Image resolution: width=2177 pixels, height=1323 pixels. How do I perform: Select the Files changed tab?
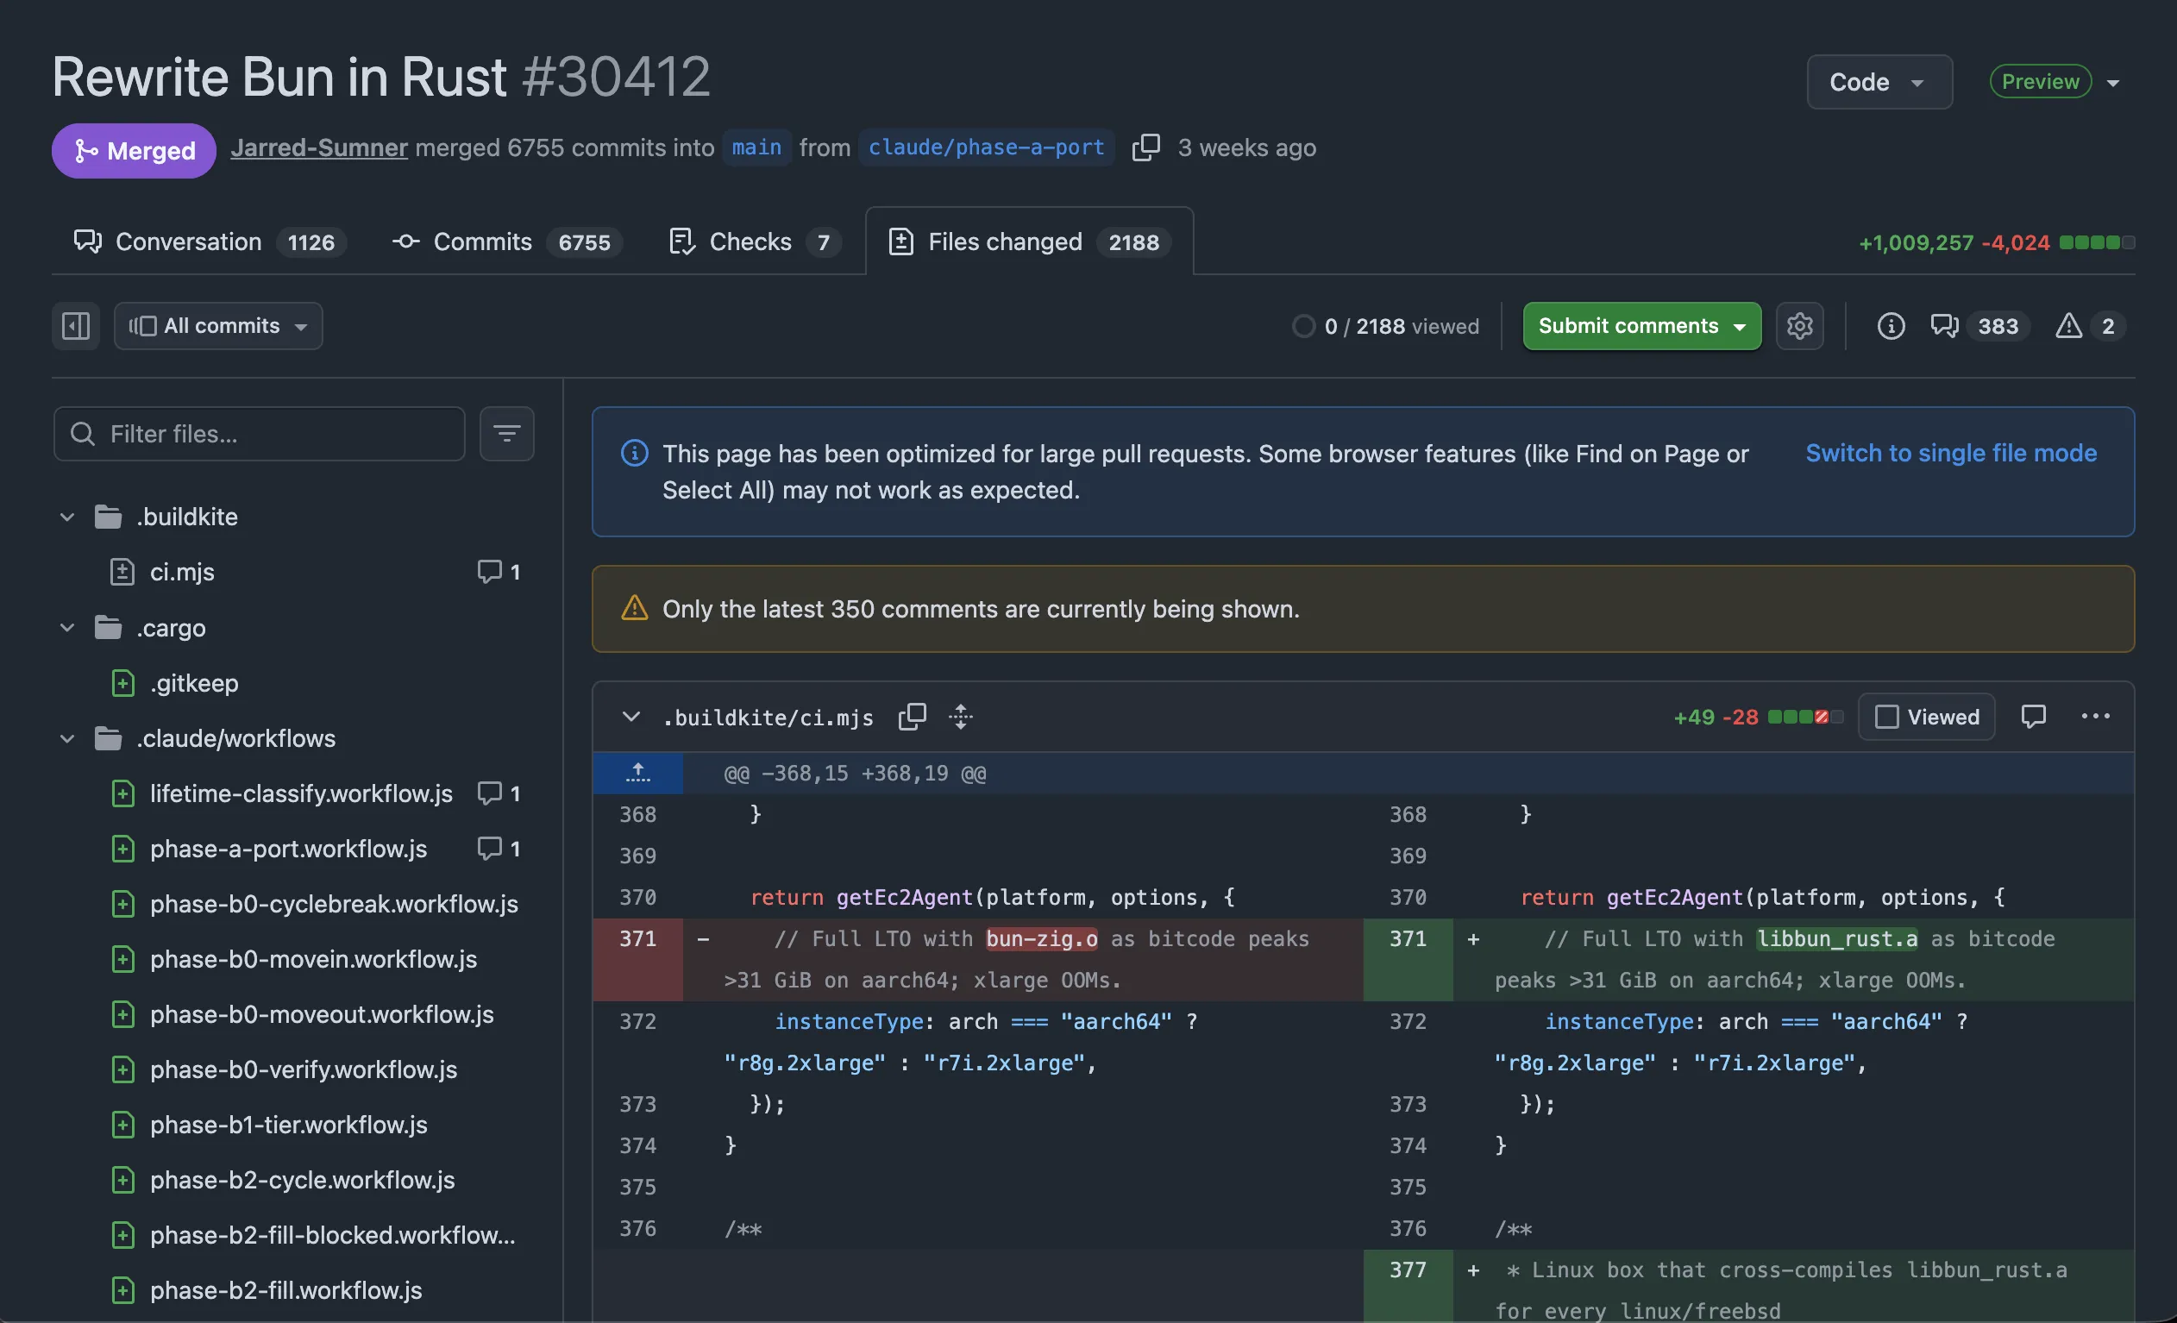pos(1029,242)
